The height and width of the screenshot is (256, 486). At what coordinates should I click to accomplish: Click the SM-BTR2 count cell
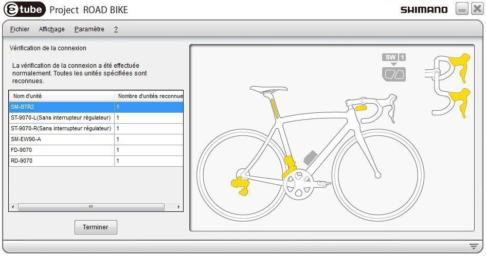point(149,107)
